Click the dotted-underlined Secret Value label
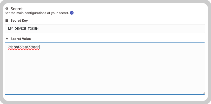The height and width of the screenshot is (104, 211). pos(21,39)
